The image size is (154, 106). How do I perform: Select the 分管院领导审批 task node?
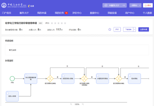click(102, 79)
